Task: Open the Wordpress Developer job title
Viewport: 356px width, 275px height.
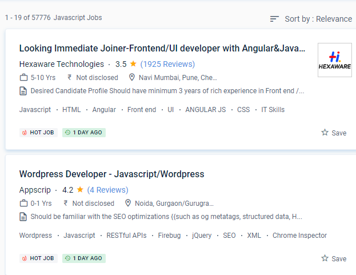Action: (111, 174)
